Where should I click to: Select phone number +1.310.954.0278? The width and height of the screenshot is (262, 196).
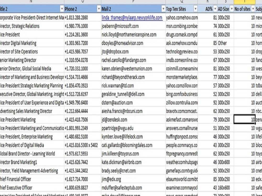click(x=83, y=60)
